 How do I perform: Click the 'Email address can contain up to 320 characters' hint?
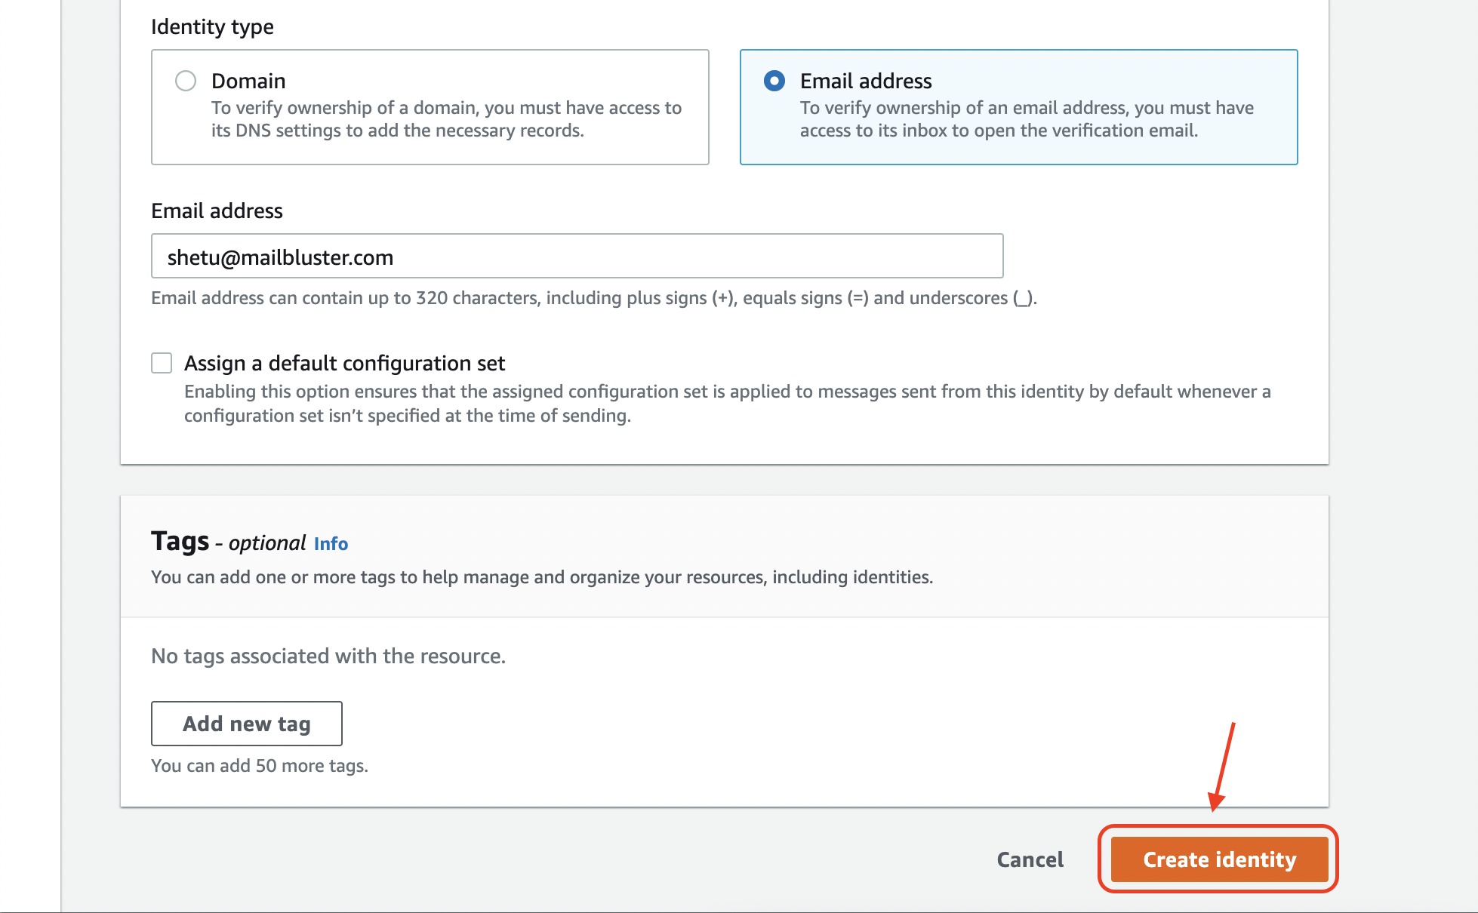(594, 298)
